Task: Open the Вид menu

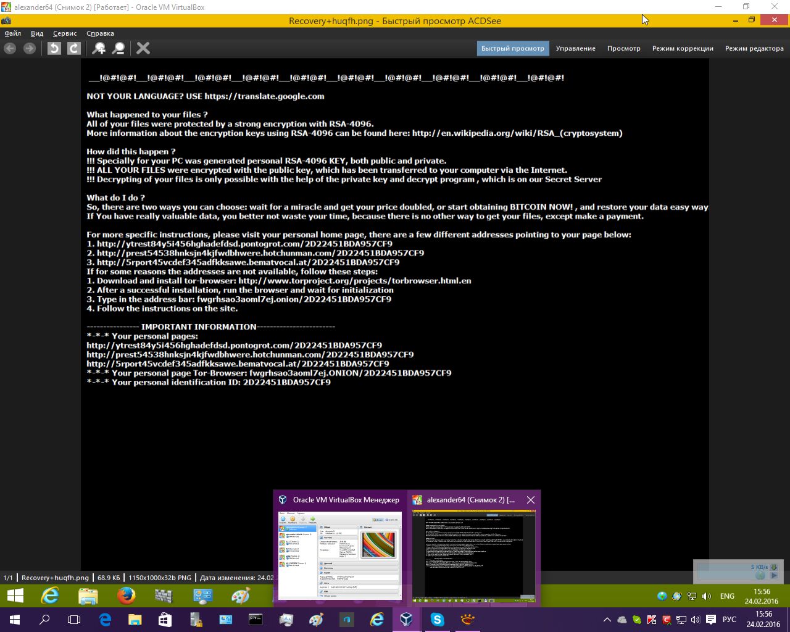Action: click(37, 33)
